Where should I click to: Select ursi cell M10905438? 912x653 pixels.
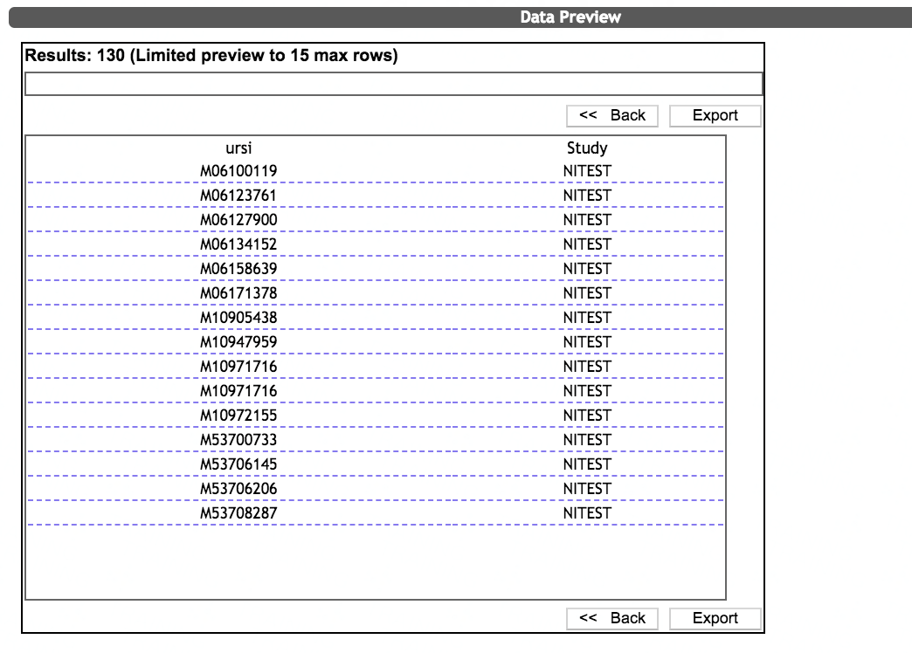pos(238,318)
